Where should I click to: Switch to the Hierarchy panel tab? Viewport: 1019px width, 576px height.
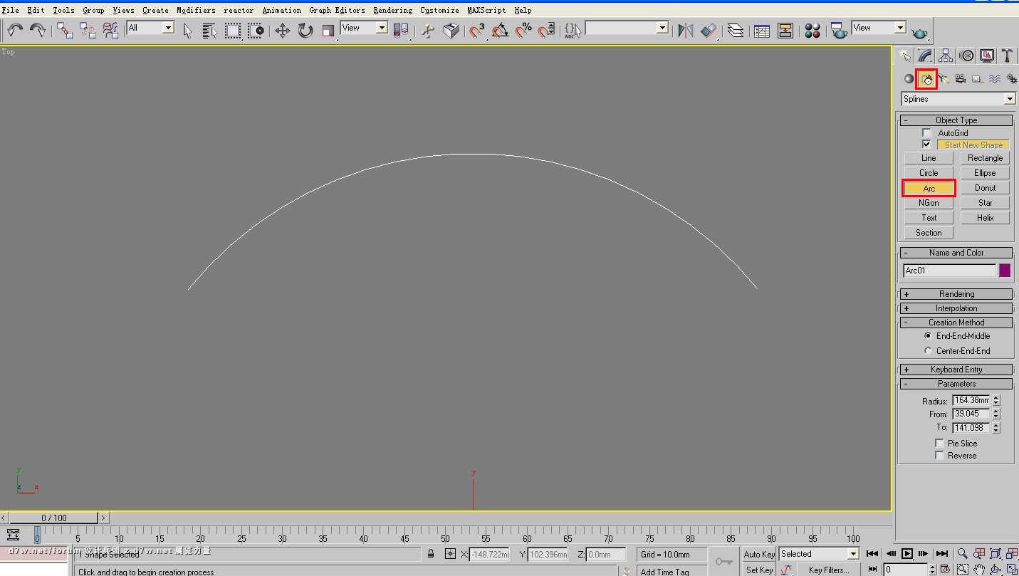(946, 56)
